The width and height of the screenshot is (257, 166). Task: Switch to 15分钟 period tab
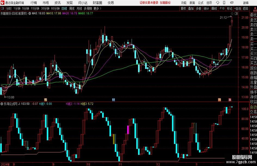click(x=35, y=8)
